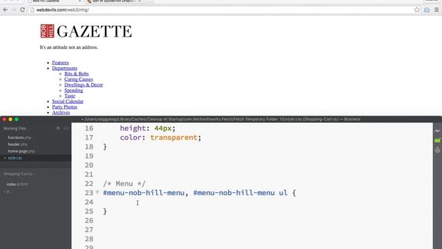Reload the webdevils page
The image size is (442, 249).
pos(23,10)
